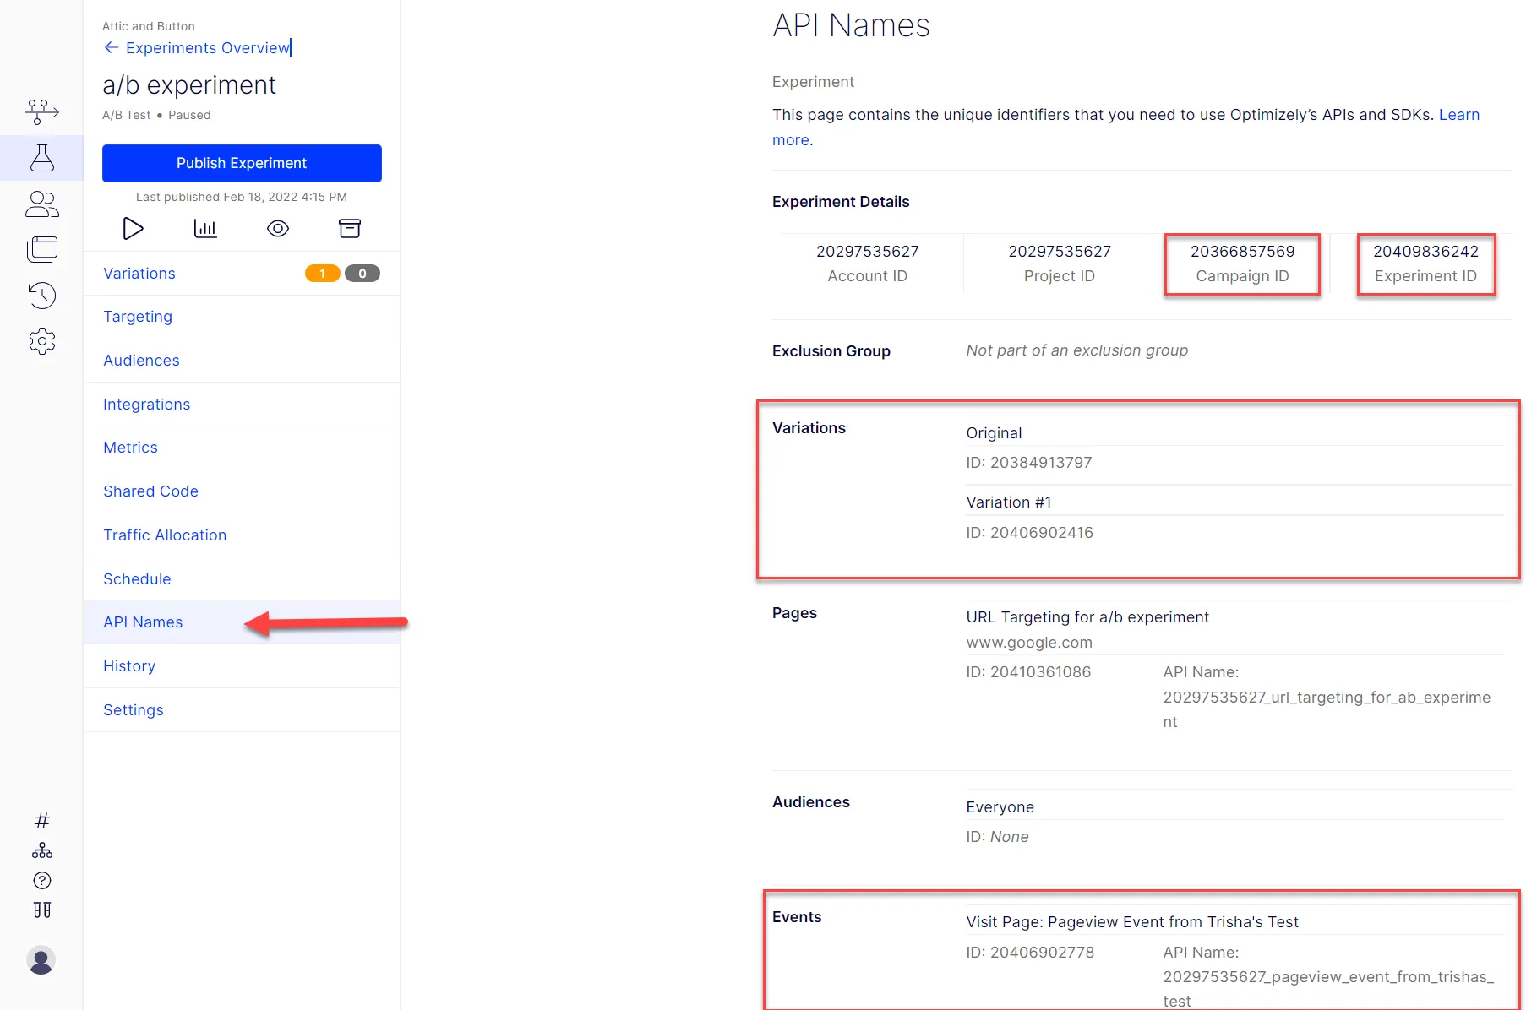Select the Experiment ID 20409836242
The image size is (1526, 1010).
click(1425, 252)
